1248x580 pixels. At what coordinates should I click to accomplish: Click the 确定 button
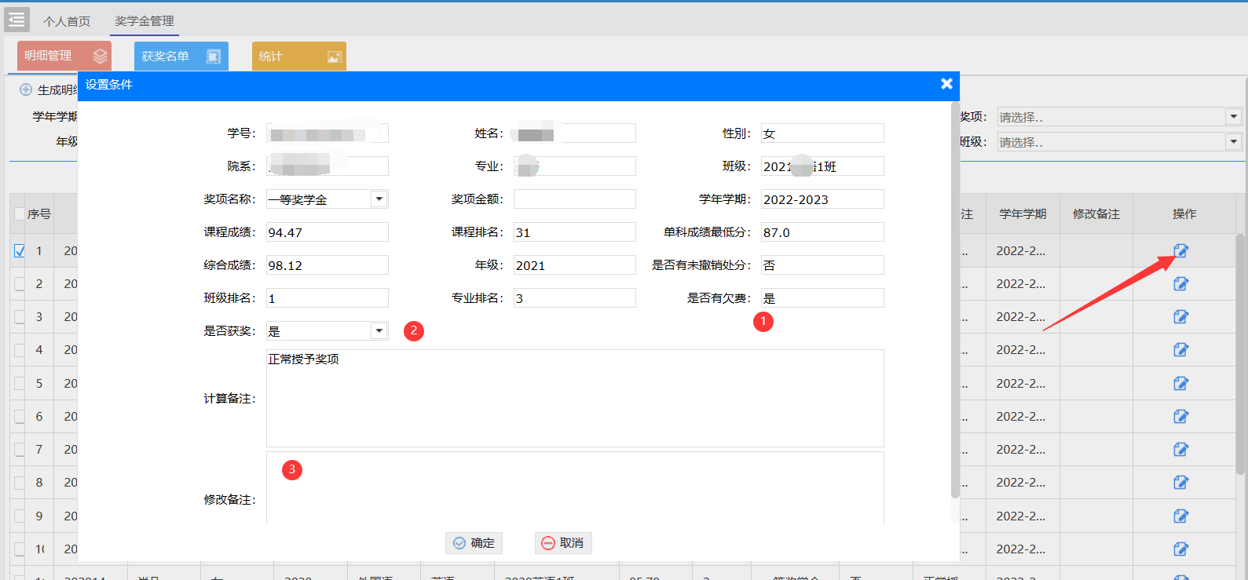pyautogui.click(x=474, y=543)
